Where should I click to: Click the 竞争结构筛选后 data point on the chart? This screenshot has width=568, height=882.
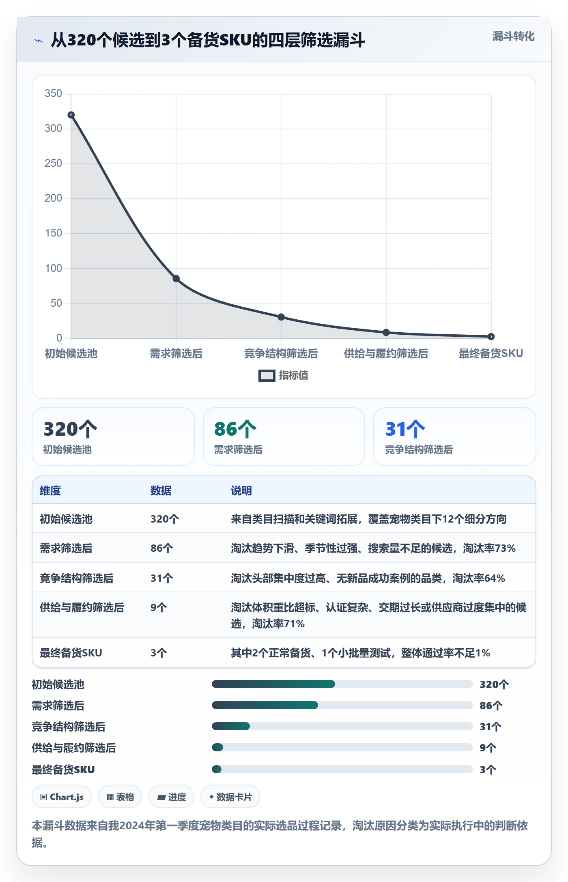coord(281,317)
